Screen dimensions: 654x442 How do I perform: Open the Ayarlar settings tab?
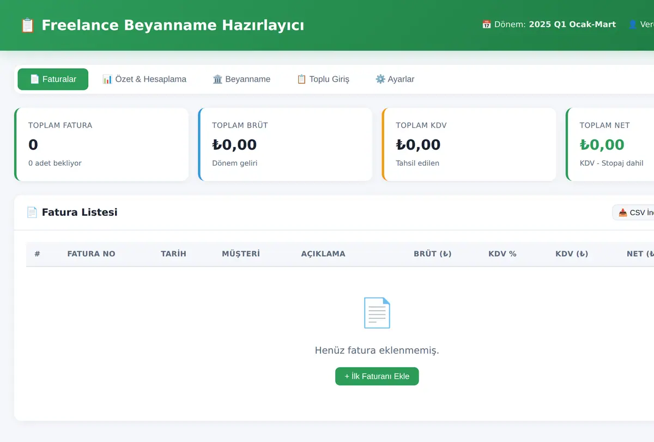point(395,79)
